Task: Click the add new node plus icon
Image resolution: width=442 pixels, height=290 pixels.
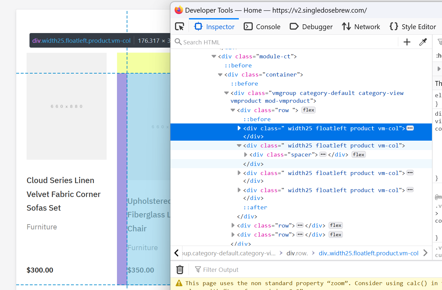Action: pos(407,42)
